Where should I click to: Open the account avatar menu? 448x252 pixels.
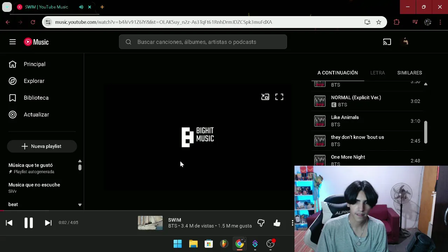click(406, 42)
